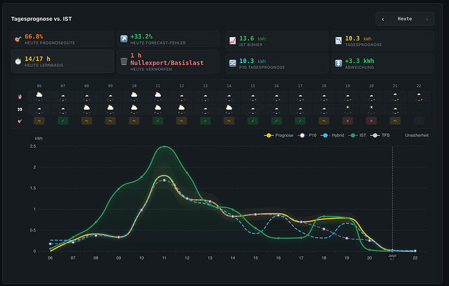
Task: Toggle the Unsicherheit band in the legend
Action: 416,135
